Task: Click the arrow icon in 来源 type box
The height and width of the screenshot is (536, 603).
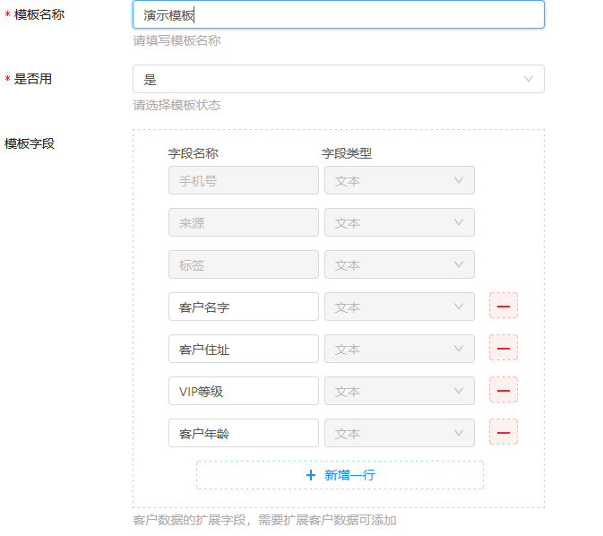Action: click(459, 222)
